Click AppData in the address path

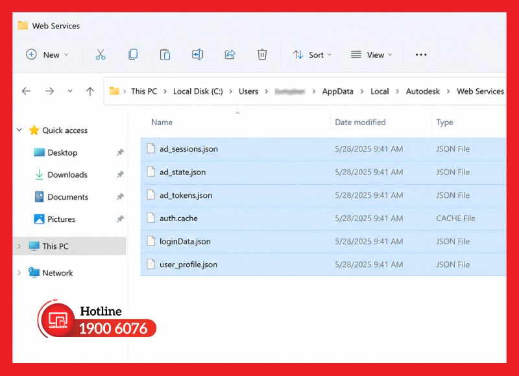tap(337, 91)
